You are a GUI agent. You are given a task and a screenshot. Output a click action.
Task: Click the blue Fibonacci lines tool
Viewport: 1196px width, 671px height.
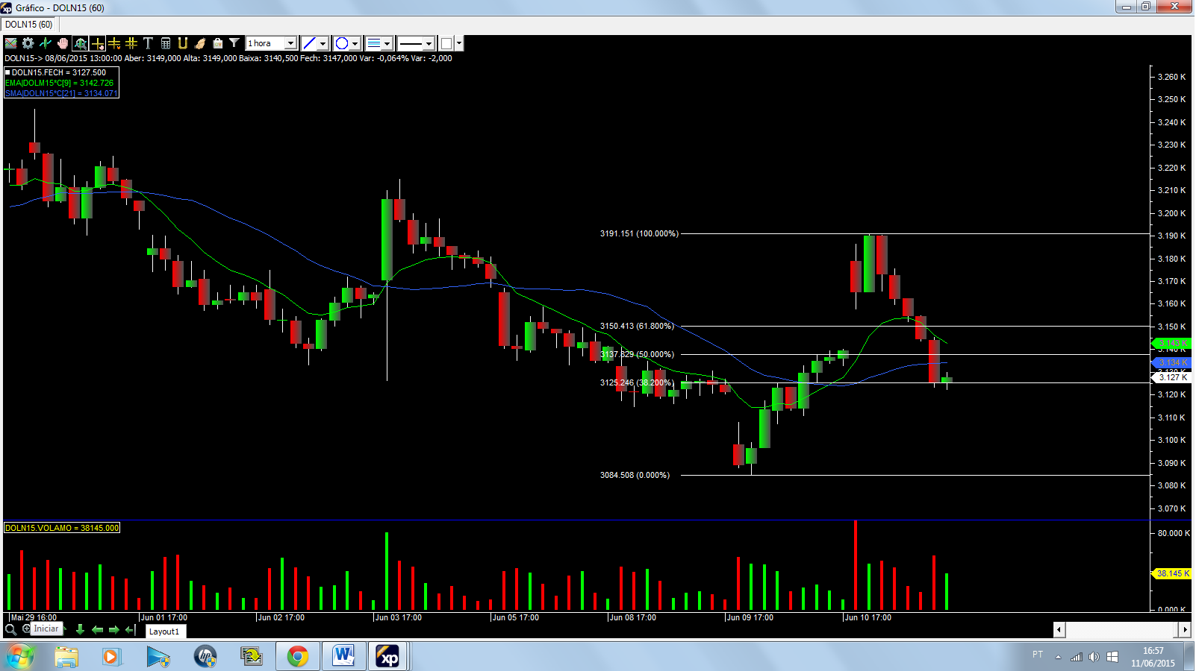click(x=374, y=43)
